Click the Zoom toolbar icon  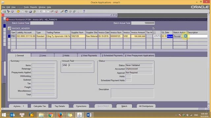click(x=66, y=11)
